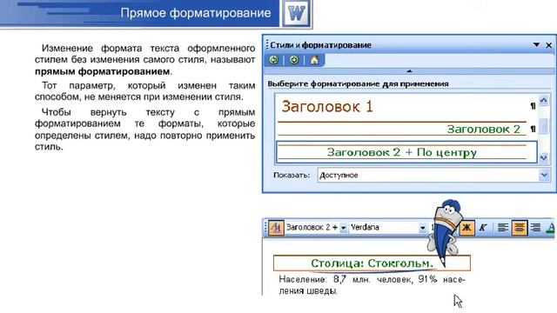Screen dimensions: 557x313
Task: Open the Verdana font dropdown arrow
Action: 422,228
